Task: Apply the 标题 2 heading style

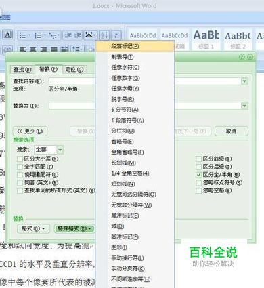Action: tap(238, 39)
